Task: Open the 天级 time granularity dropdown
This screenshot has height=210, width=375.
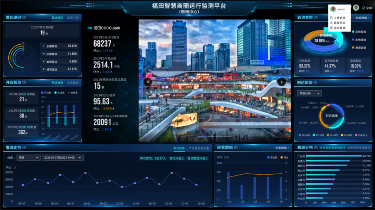Action: point(28,157)
